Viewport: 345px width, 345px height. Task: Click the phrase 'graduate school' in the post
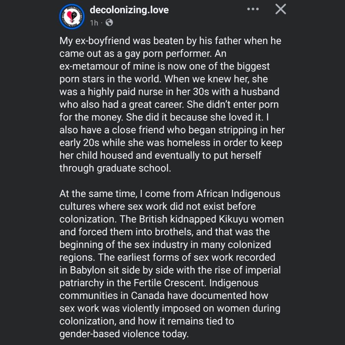(x=134, y=168)
